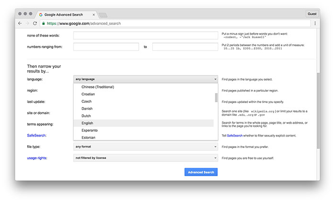Choose Czech from language list
Image resolution: width=335 pixels, height=202 pixels.
144,101
